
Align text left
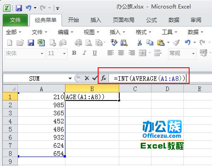tap(111, 53)
